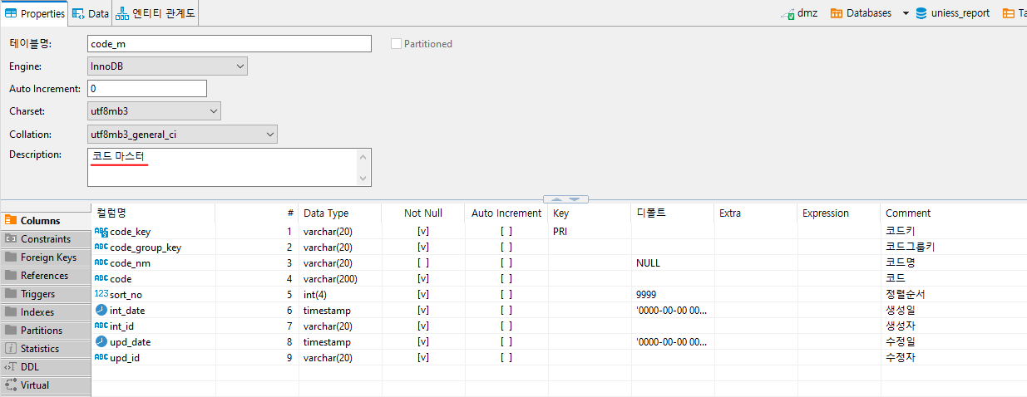Select the 코드그룹키 comment cell
The height and width of the screenshot is (397, 1027).
(x=955, y=248)
